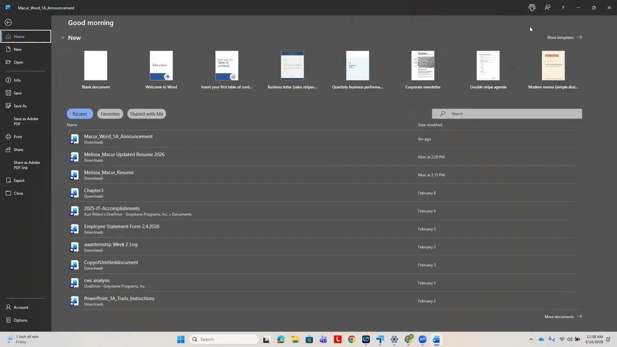
Task: Sort documents by Name column header
Action: (72, 125)
